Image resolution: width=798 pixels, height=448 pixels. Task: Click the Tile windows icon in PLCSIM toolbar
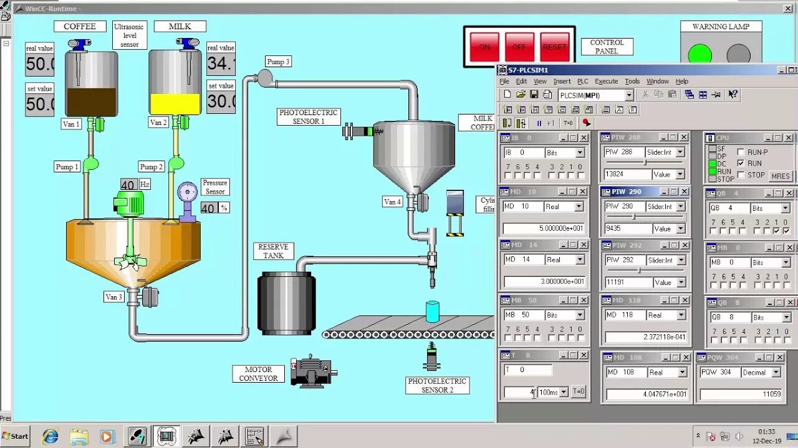(x=703, y=95)
